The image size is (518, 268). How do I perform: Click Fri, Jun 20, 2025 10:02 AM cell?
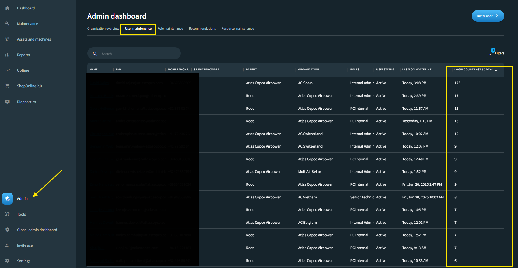[x=423, y=197]
